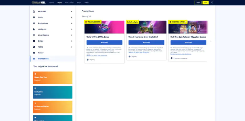Click the Table games icon
Viewport: 245px width, 121px height.
pyautogui.click(x=34, y=47)
